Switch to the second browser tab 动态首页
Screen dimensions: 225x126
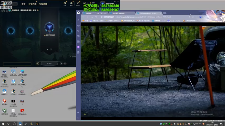[x=122, y=13]
